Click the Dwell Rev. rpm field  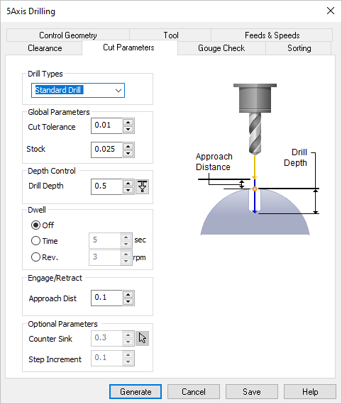105,257
